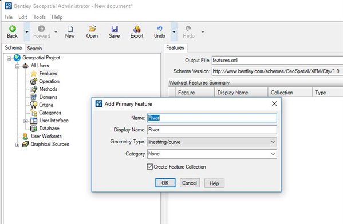Click the Collection column header
This screenshot has width=343, height=224.
click(290, 93)
